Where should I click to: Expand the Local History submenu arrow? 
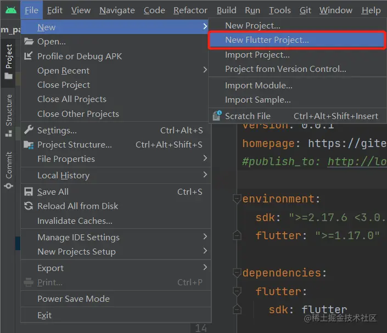[205, 174]
